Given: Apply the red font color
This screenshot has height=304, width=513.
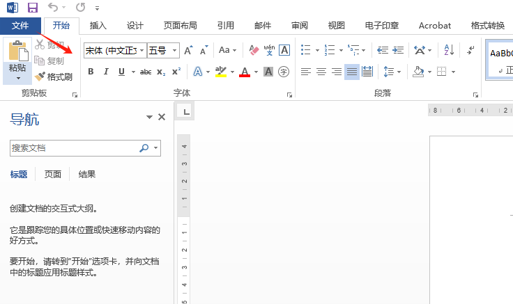Looking at the screenshot, I should tap(245, 72).
